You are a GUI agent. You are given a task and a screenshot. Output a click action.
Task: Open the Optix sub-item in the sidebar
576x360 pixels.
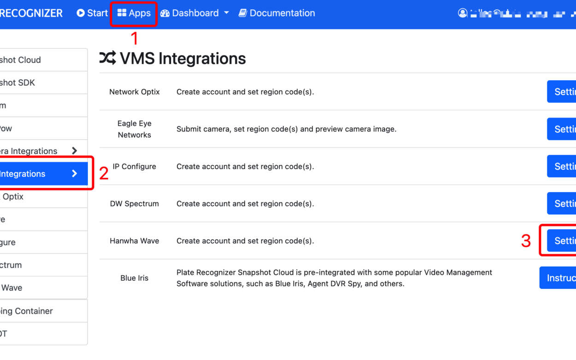(x=43, y=196)
